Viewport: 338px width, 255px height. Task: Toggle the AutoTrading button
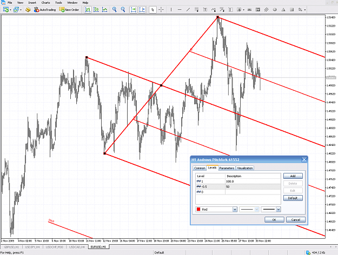click(x=45, y=10)
